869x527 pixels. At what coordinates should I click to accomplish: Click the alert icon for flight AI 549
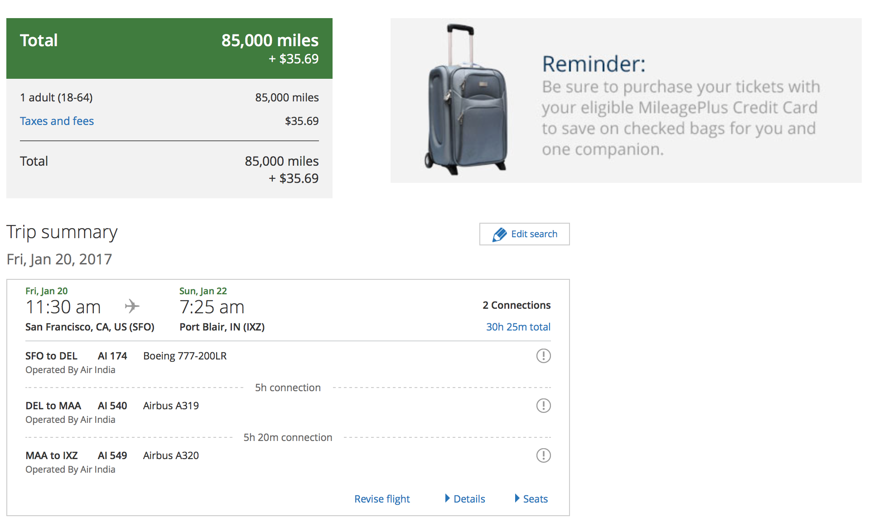(543, 455)
